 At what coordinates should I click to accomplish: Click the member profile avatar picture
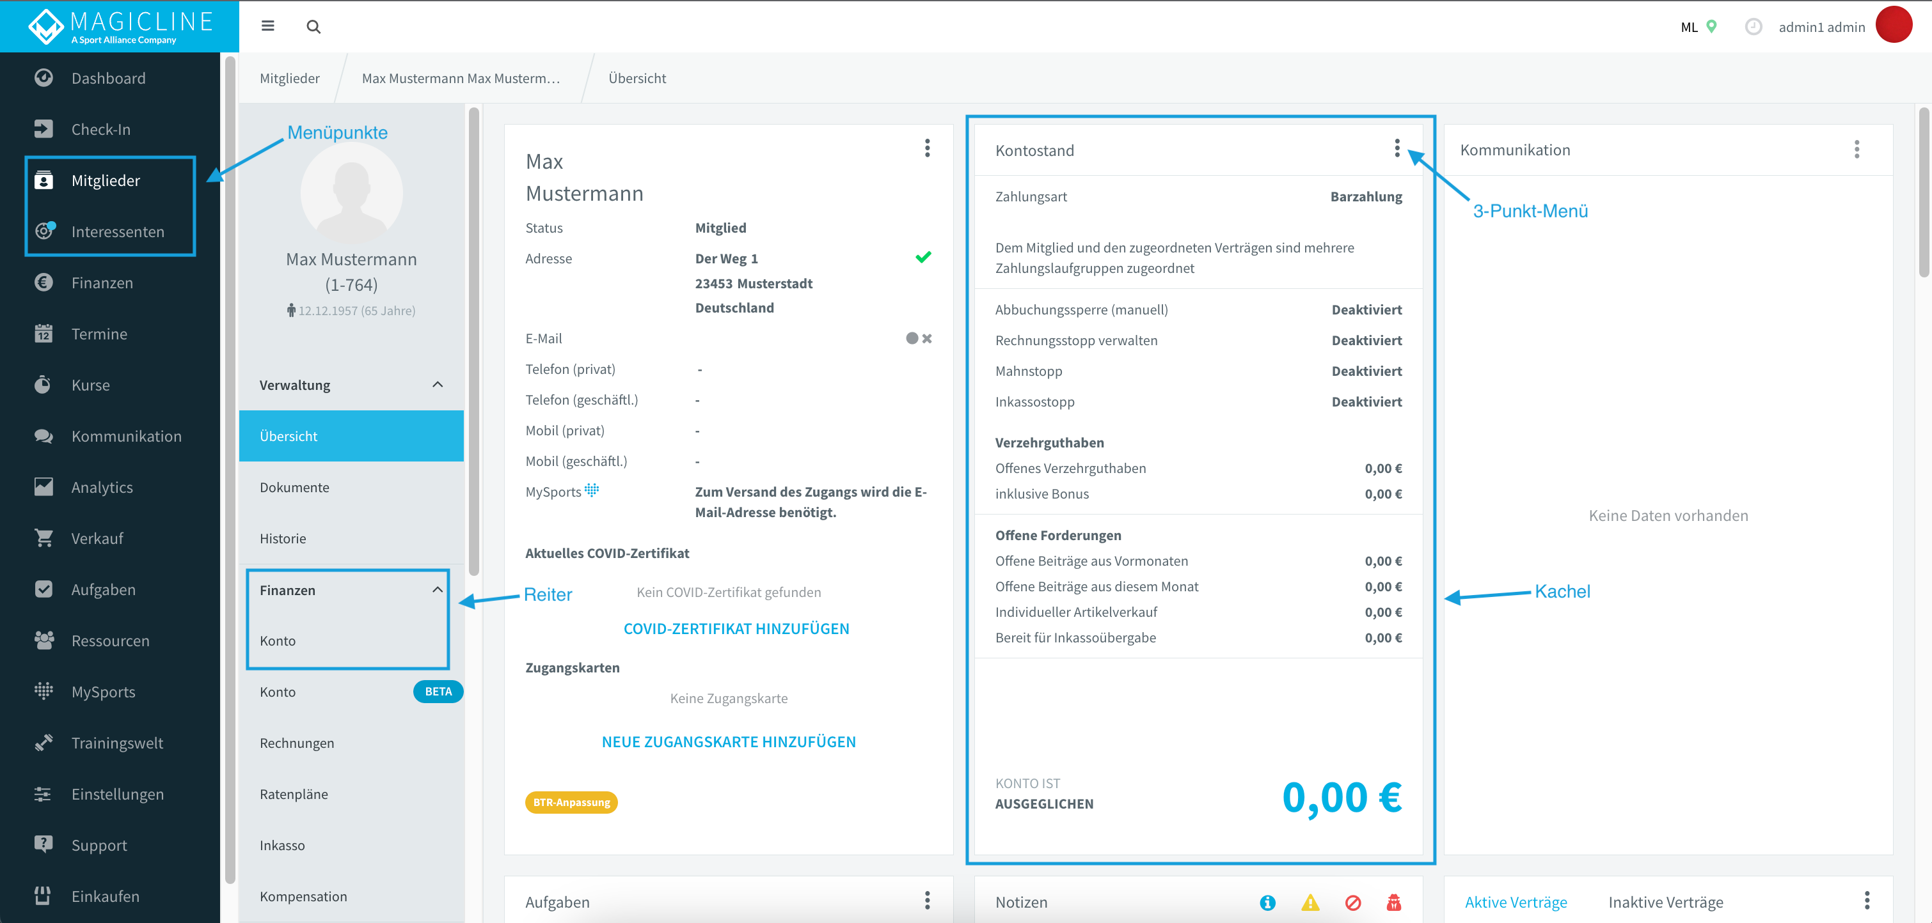click(351, 192)
